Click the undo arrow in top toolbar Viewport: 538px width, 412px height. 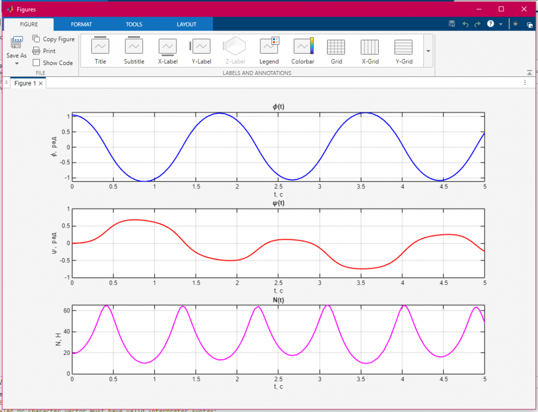click(x=465, y=24)
